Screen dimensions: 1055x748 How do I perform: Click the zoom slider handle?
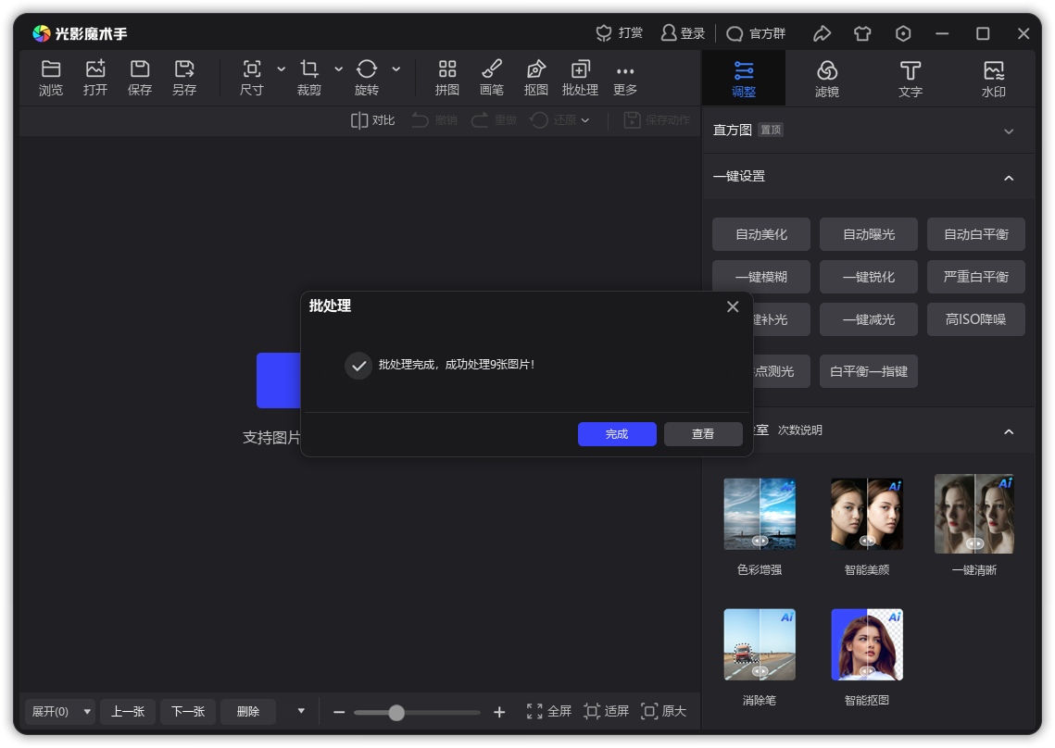396,712
